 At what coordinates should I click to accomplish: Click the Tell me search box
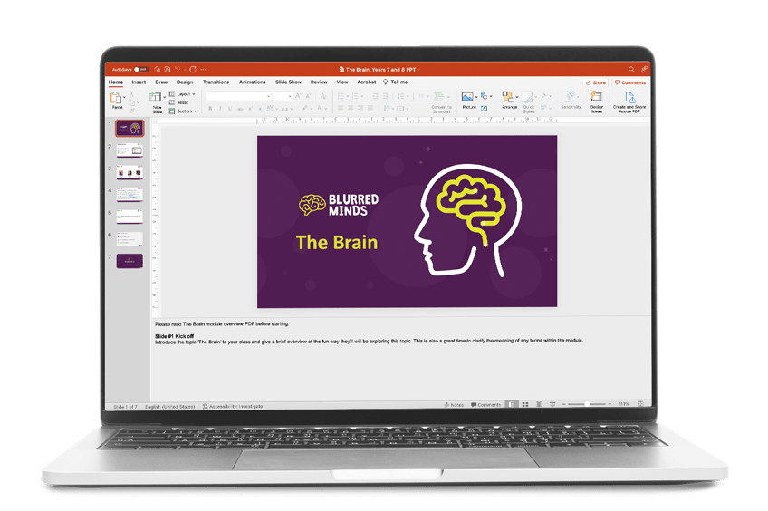pos(396,82)
